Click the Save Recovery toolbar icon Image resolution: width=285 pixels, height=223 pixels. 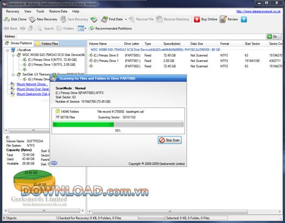click(63, 19)
